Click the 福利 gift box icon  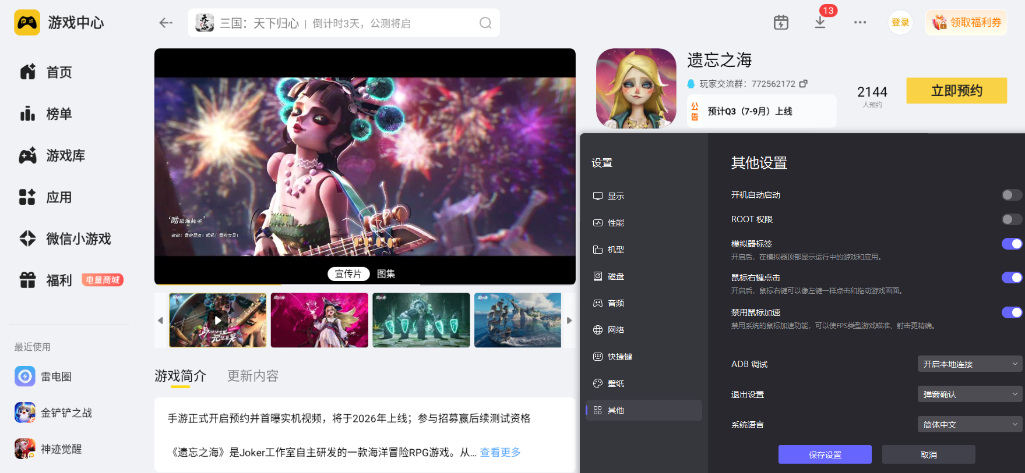27,280
